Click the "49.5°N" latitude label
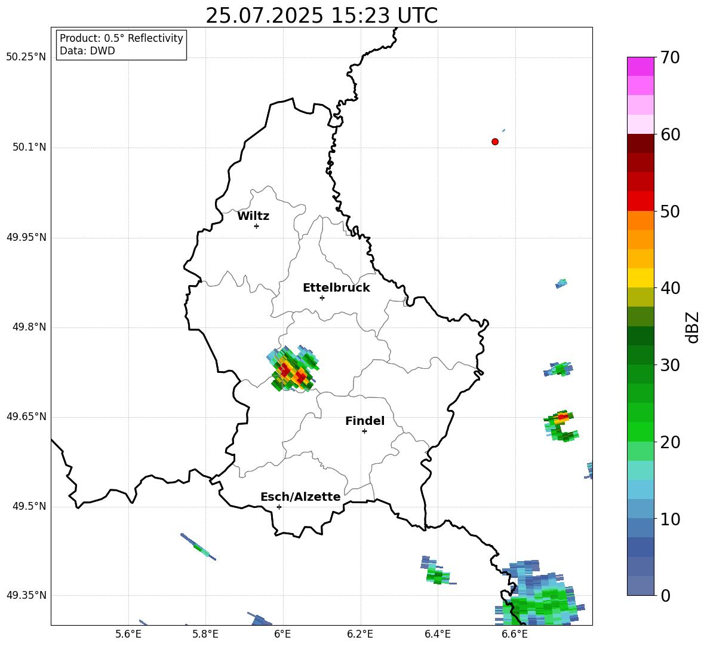This screenshot has height=646, width=707. [x=29, y=506]
